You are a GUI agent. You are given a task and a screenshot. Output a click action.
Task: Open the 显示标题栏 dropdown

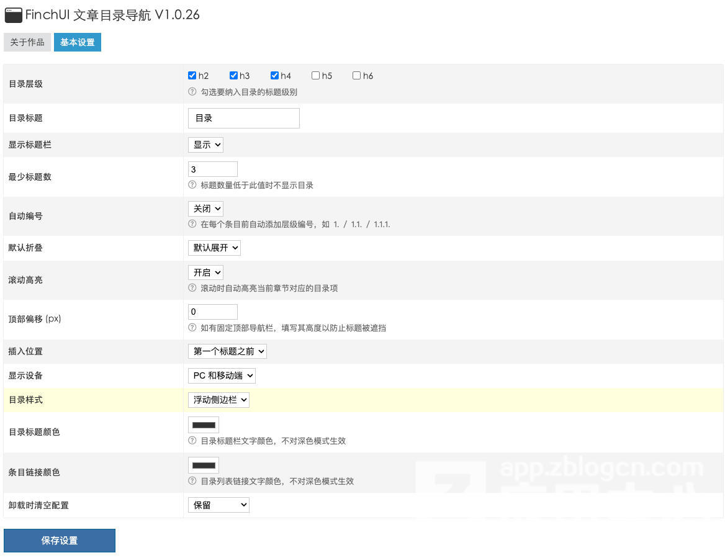(205, 145)
